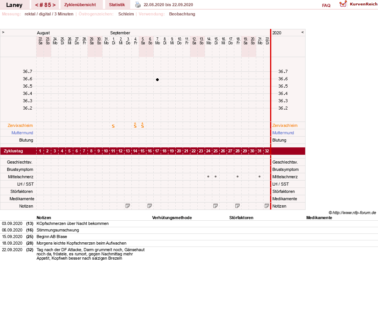
Task: Click the left Störfaktoren row label
Action: [22, 191]
